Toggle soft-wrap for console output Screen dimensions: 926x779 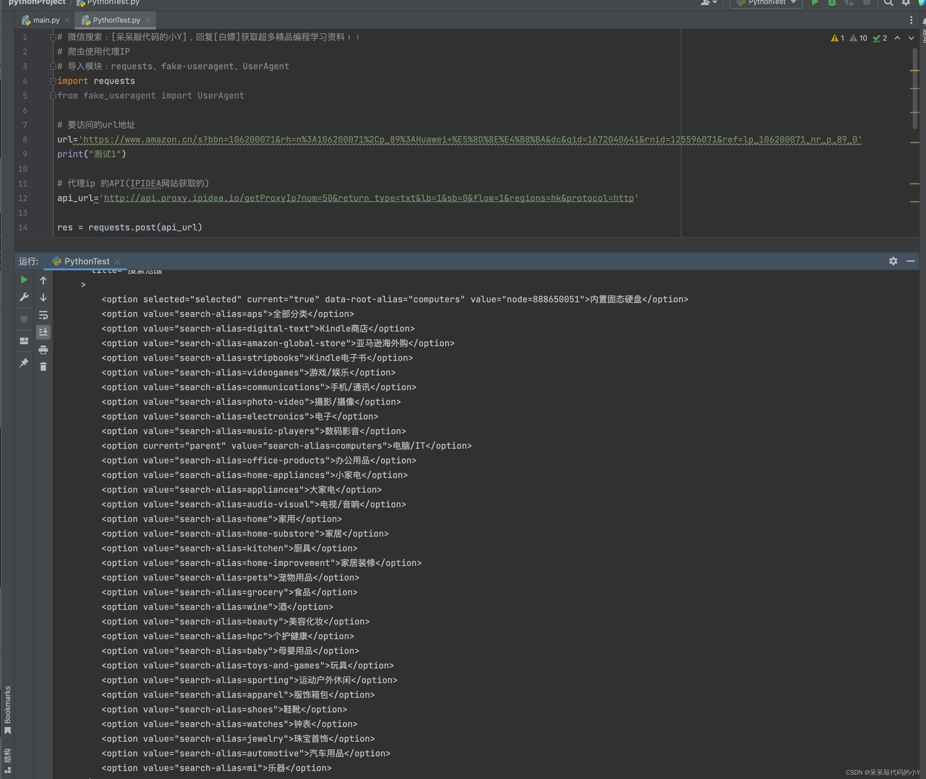pyautogui.click(x=43, y=315)
